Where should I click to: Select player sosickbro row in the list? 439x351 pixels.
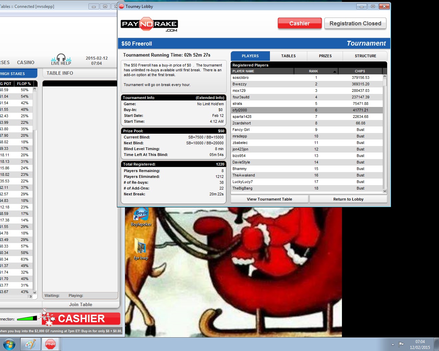[x=307, y=77]
